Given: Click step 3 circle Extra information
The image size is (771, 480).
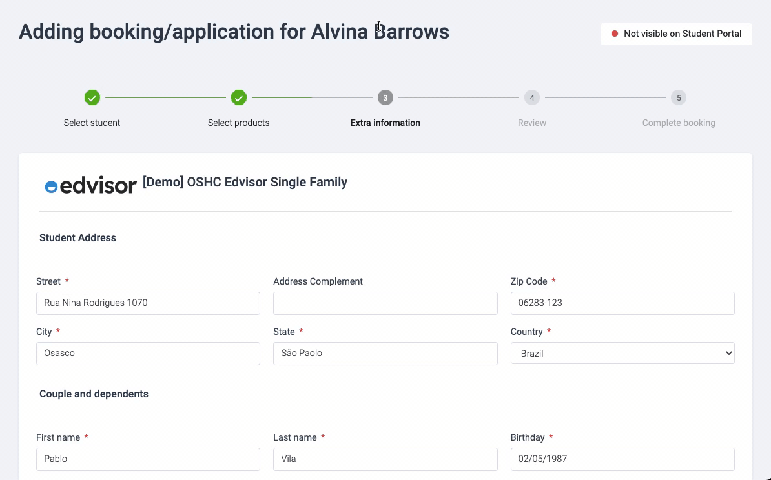Looking at the screenshot, I should pos(385,97).
